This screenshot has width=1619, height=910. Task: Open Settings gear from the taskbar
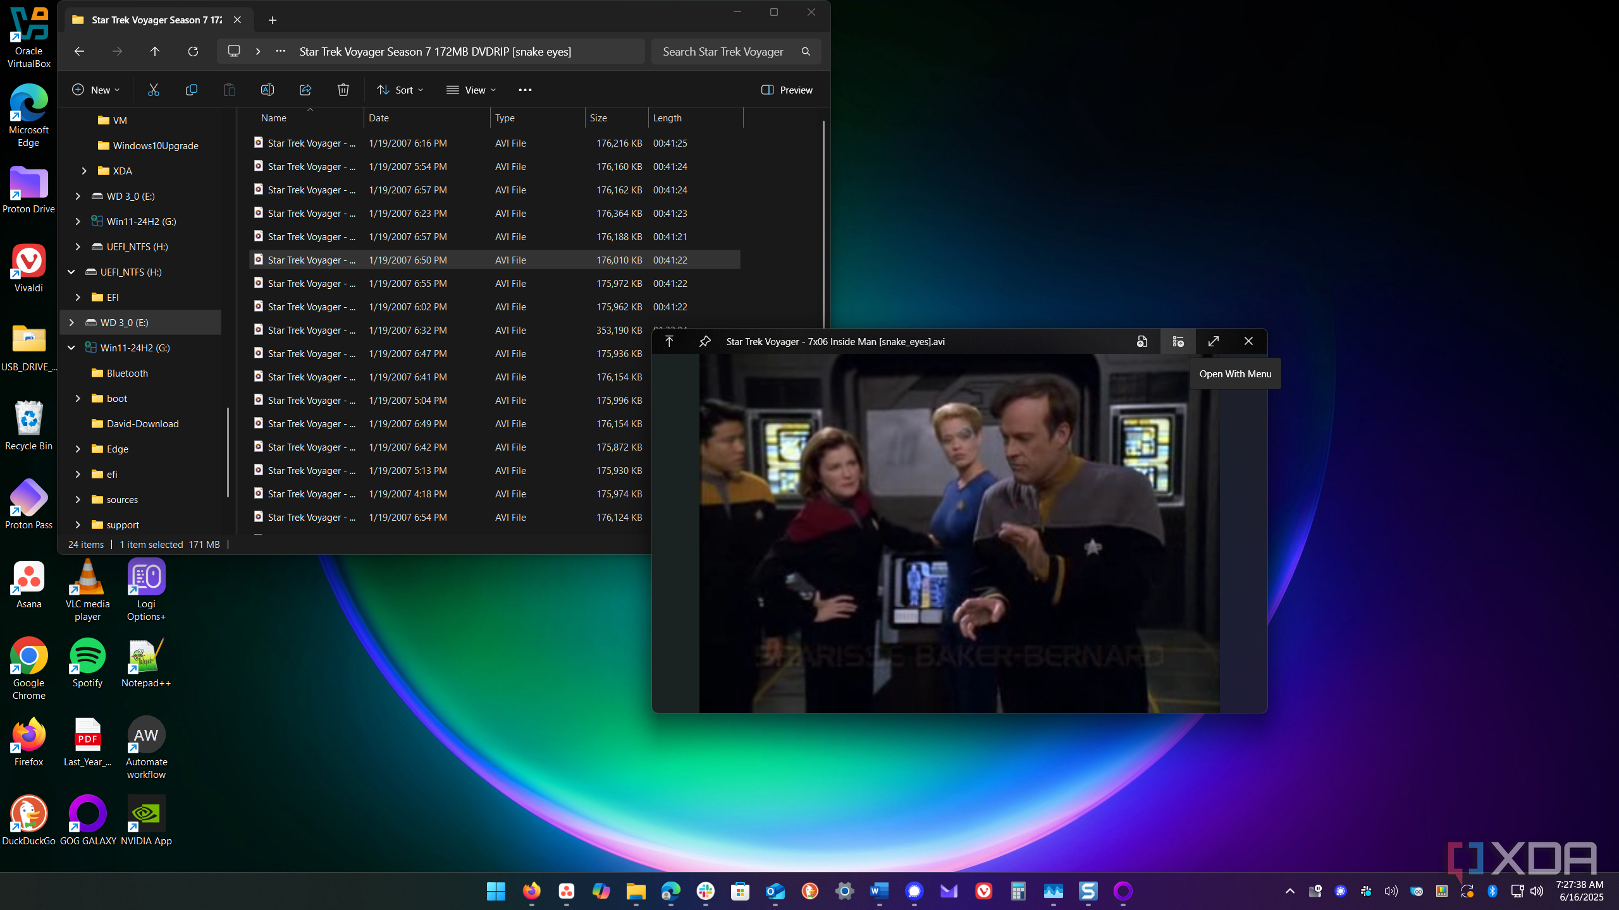click(844, 891)
